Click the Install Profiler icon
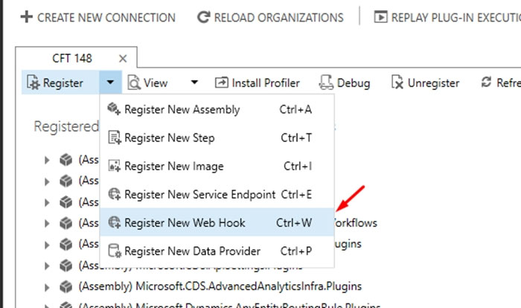Viewport: 521px width, 308px height. (222, 83)
